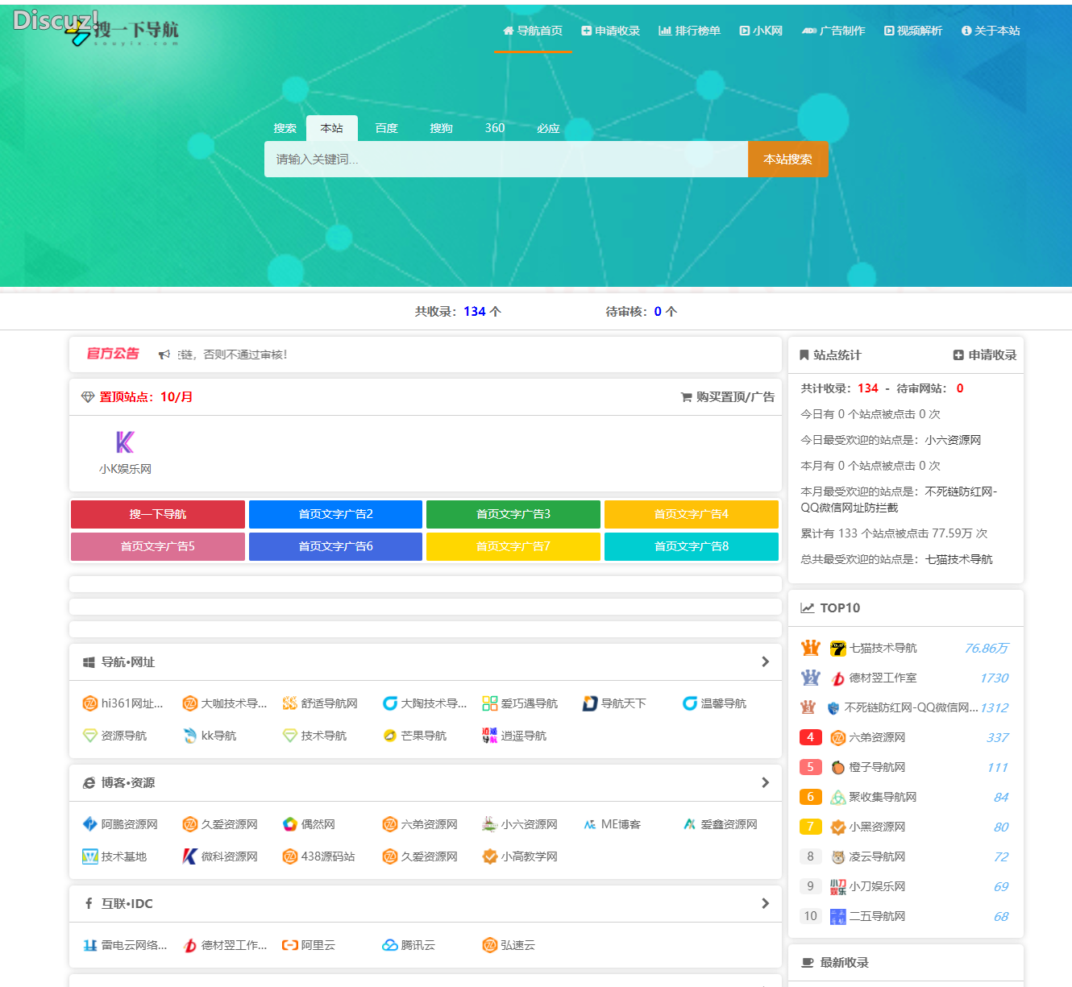Open 广告制作 menu item
The width and height of the screenshot is (1072, 987).
pos(833,31)
